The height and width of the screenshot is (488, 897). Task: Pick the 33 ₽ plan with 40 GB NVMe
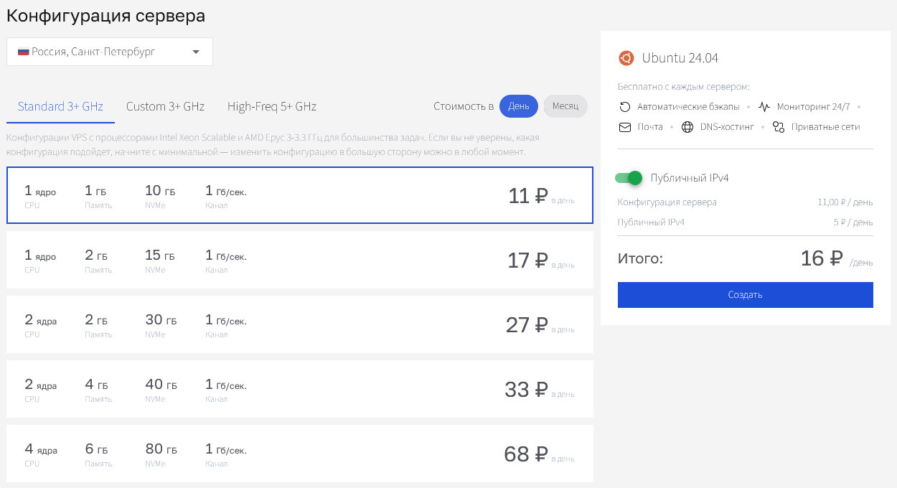(299, 389)
